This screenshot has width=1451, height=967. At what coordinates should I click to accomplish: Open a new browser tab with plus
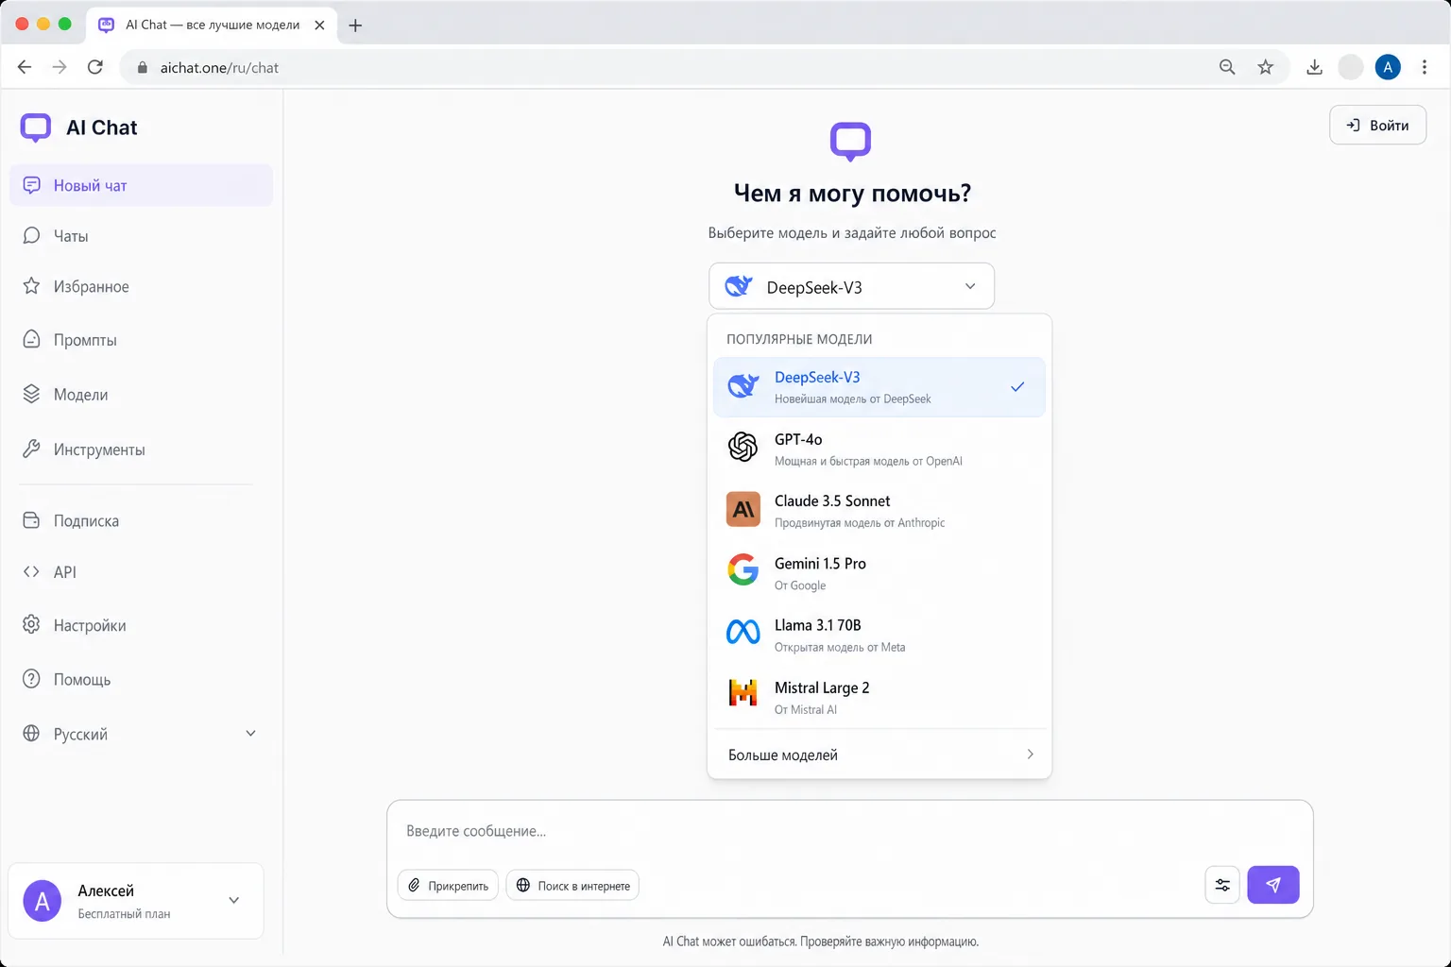click(355, 25)
